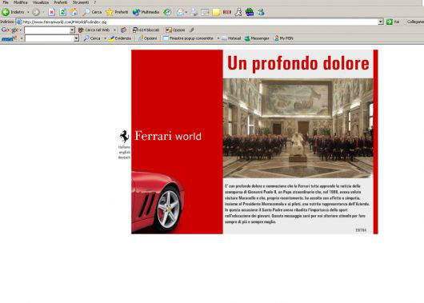
Task: Click the Ferrari prancing horse logo
Action: point(124,136)
